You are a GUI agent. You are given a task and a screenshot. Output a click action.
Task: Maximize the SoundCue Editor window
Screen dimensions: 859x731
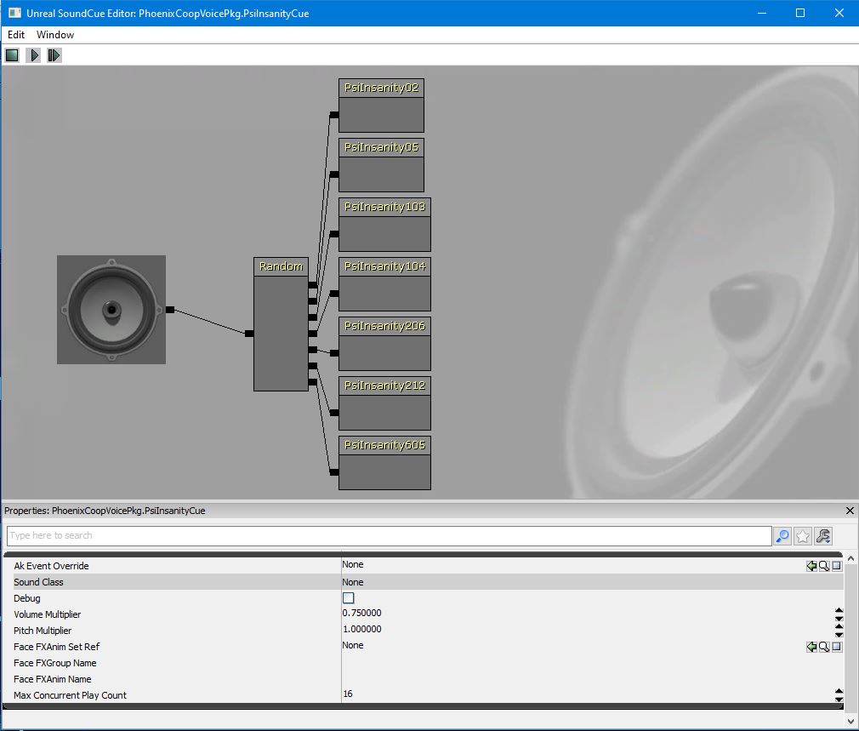pyautogui.click(x=799, y=13)
